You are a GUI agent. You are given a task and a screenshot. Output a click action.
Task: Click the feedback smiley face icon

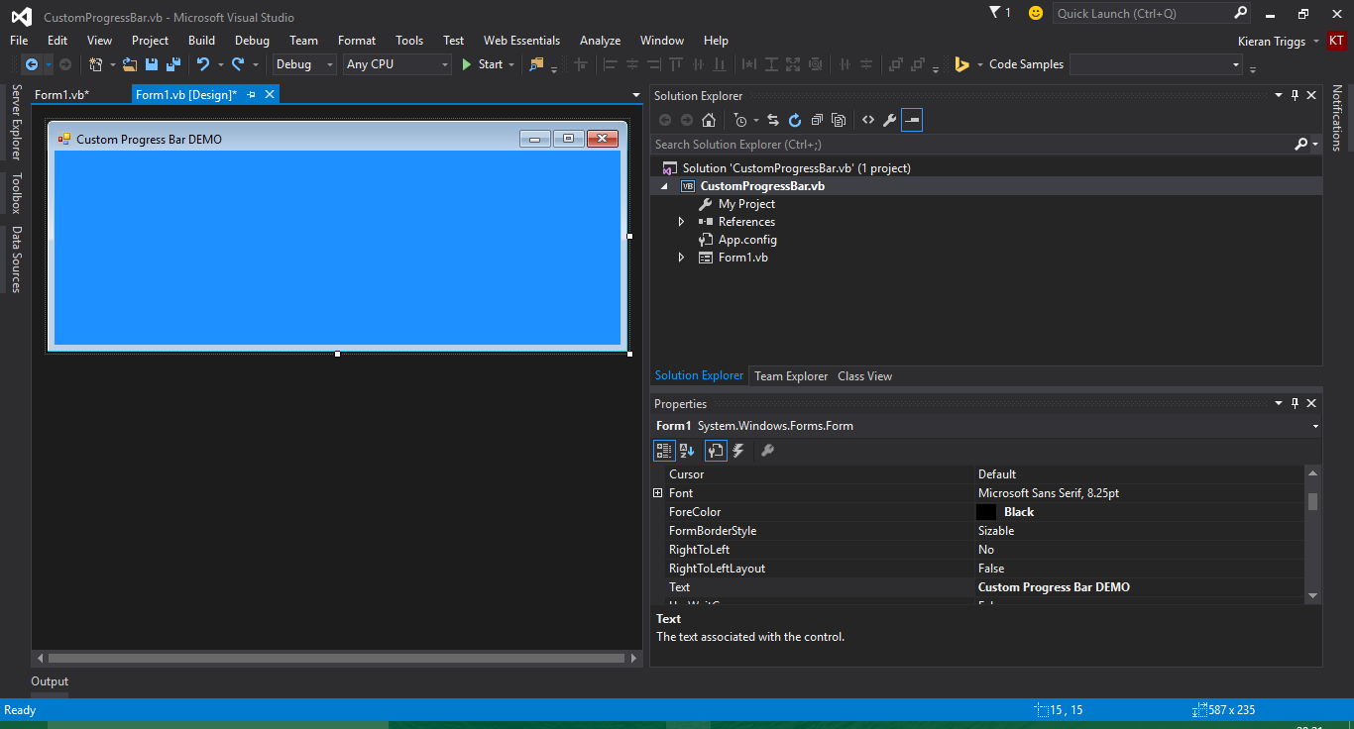(1036, 13)
